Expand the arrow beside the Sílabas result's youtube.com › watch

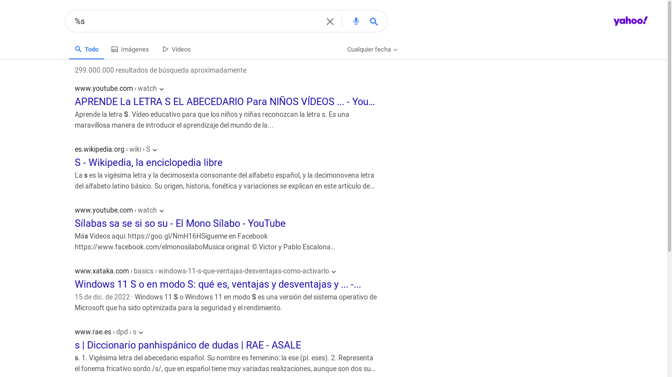click(161, 211)
